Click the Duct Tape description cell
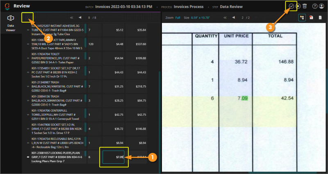The image size is (328, 174). [x=58, y=44]
